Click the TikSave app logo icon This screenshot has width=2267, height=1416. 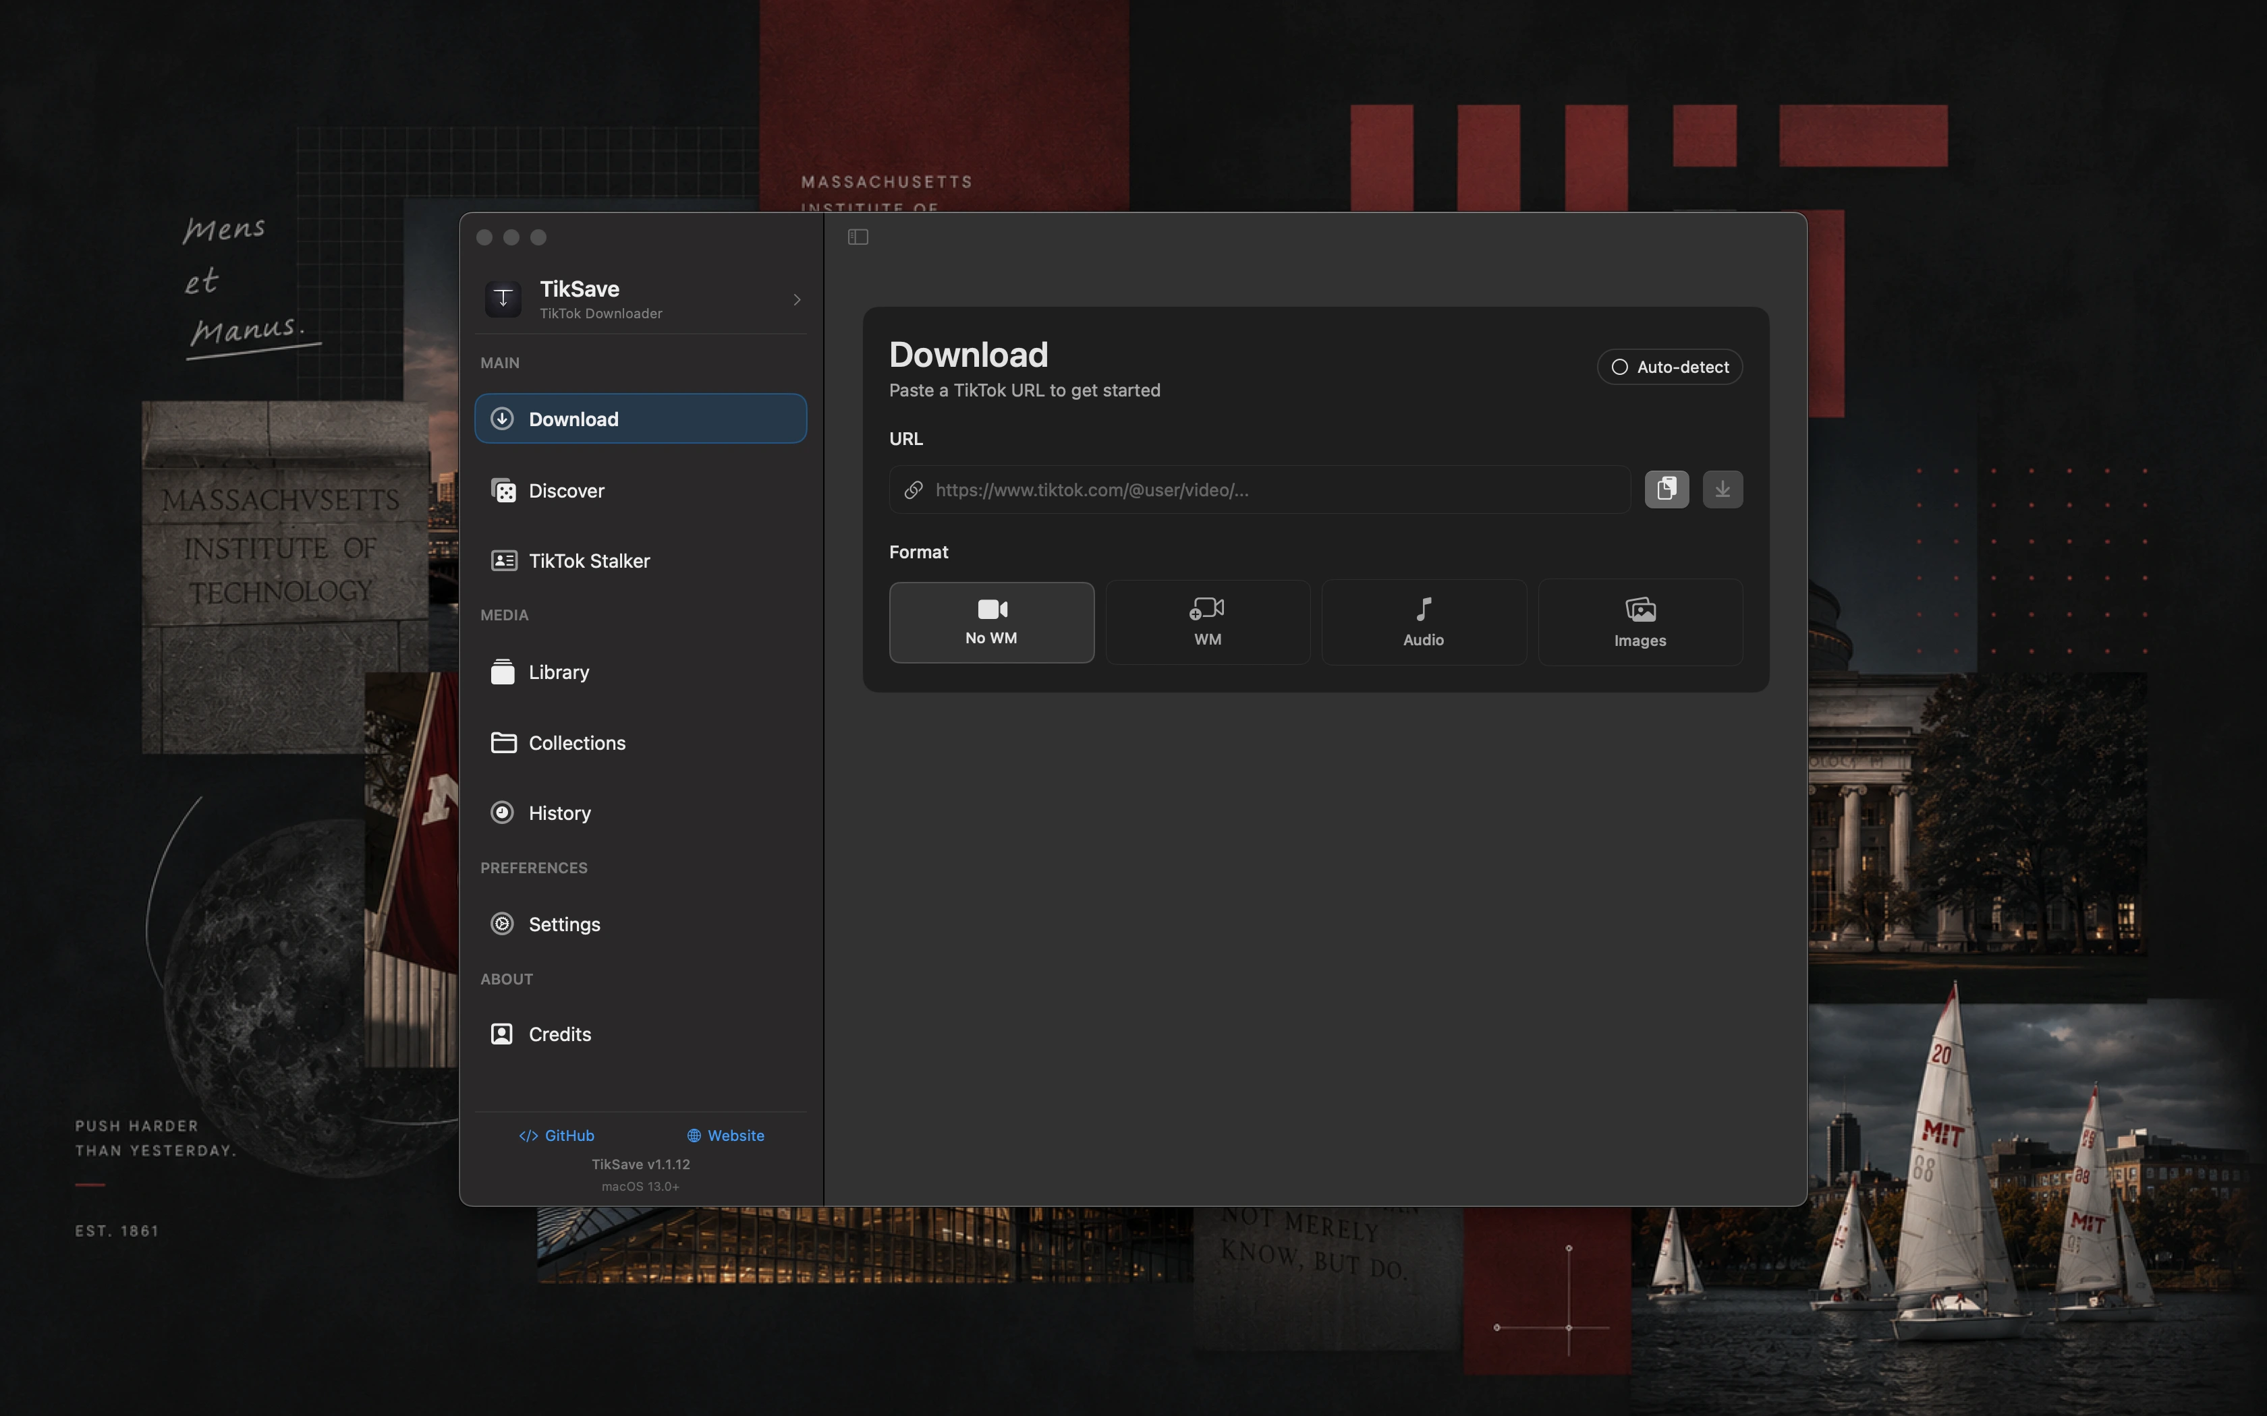503,299
